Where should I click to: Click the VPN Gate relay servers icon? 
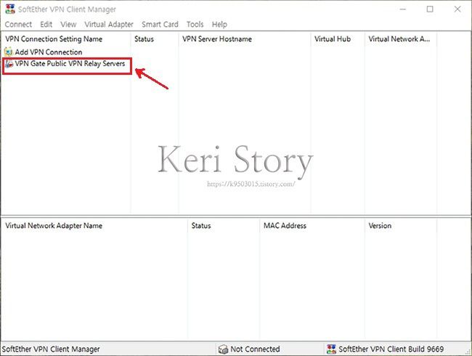click(9, 63)
